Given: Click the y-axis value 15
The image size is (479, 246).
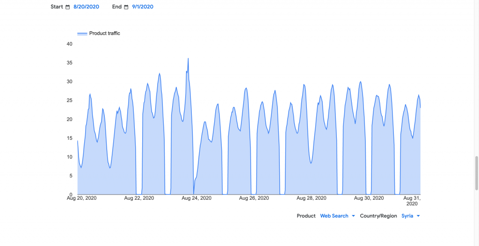Looking at the screenshot, I should 69,138.
